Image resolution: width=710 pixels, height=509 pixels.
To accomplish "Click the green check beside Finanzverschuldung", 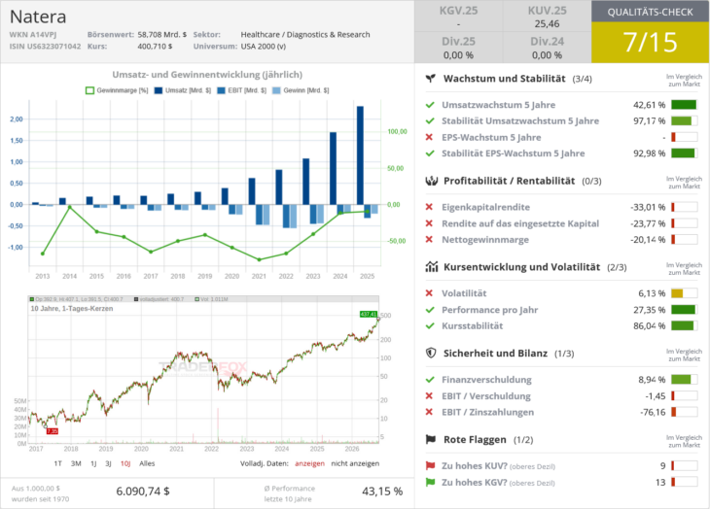I will click(430, 380).
